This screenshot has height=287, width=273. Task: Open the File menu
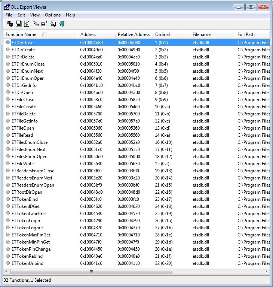tap(9, 15)
